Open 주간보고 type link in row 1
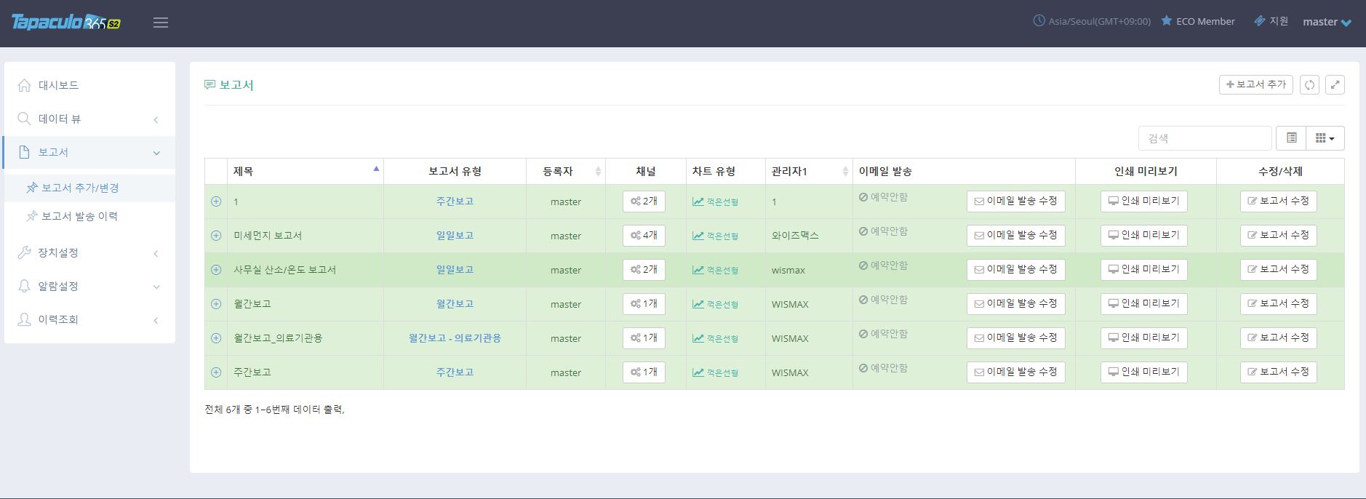Viewport: 1366px width, 499px height. point(455,201)
